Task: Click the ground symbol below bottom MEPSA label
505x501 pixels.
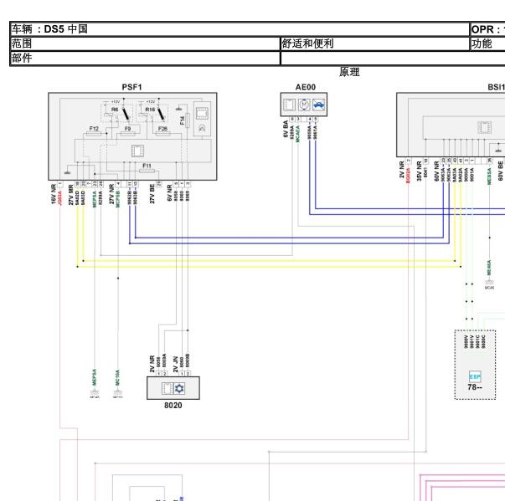Action: (95, 394)
